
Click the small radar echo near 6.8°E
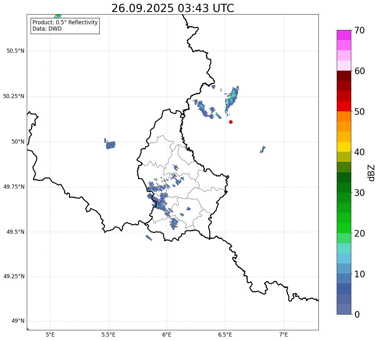pyautogui.click(x=262, y=150)
